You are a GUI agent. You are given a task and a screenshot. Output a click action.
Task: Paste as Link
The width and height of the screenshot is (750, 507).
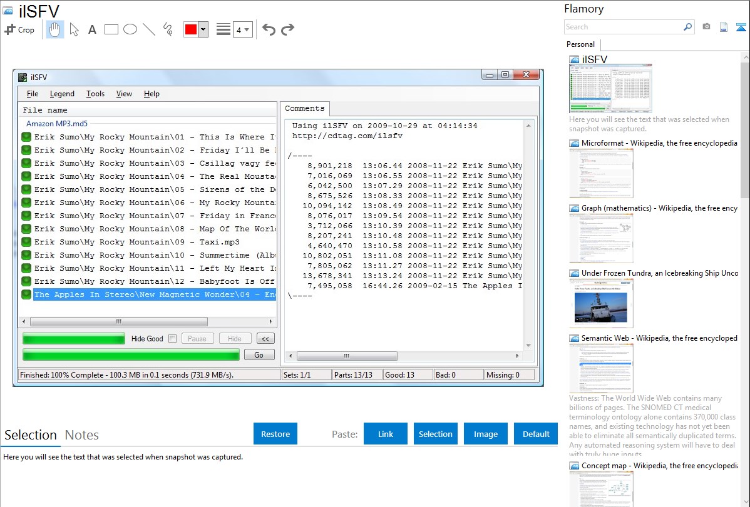coord(386,434)
